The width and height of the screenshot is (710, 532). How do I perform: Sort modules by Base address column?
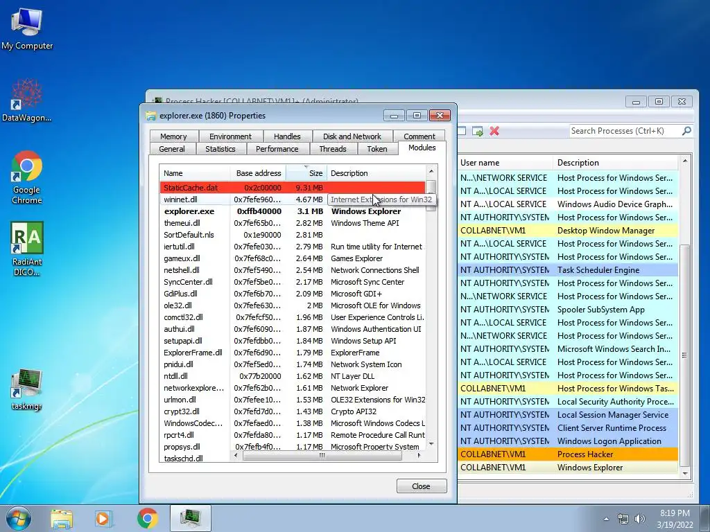pos(258,173)
